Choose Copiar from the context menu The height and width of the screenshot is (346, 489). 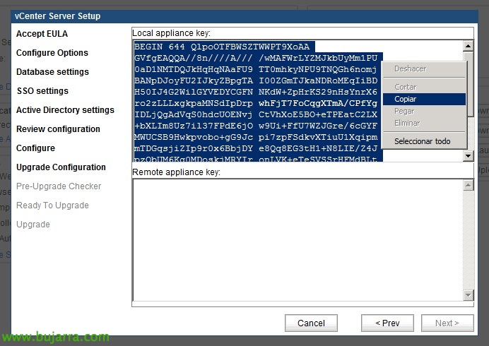tap(424, 99)
